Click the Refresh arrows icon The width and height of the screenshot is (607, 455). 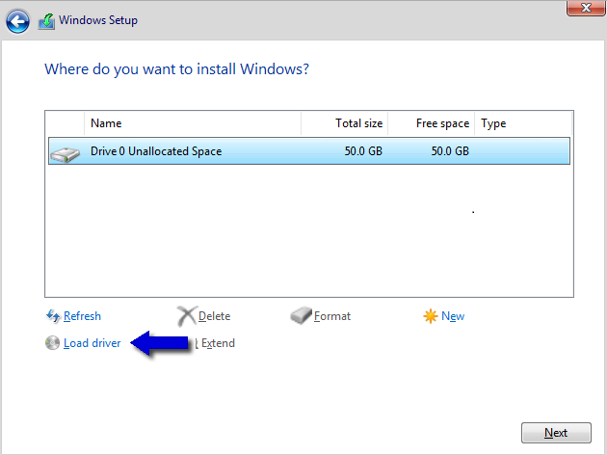(53, 316)
